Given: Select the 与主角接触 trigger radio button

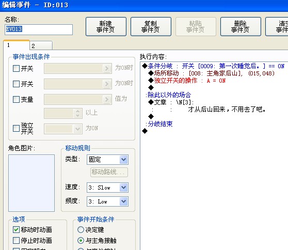Looking at the screenshot, I should 81,240.
